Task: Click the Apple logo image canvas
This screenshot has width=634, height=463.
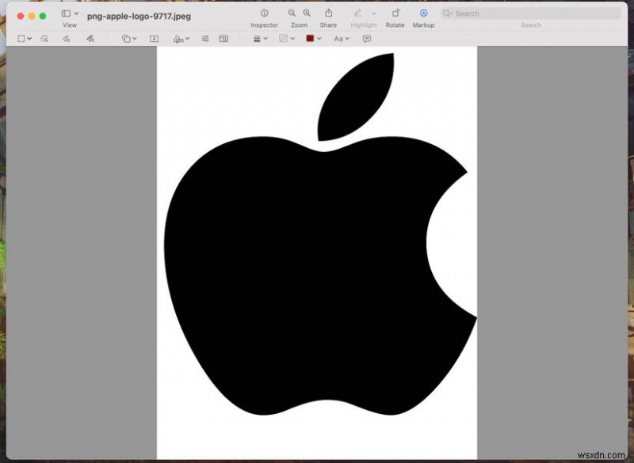Action: click(x=317, y=252)
